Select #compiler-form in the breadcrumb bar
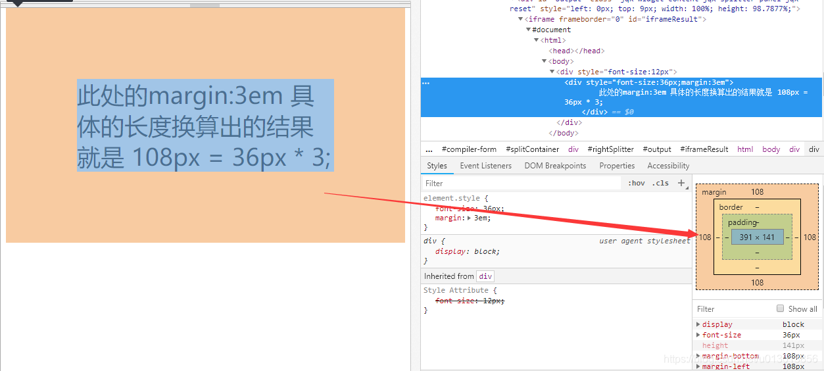The width and height of the screenshot is (824, 371). (x=470, y=149)
